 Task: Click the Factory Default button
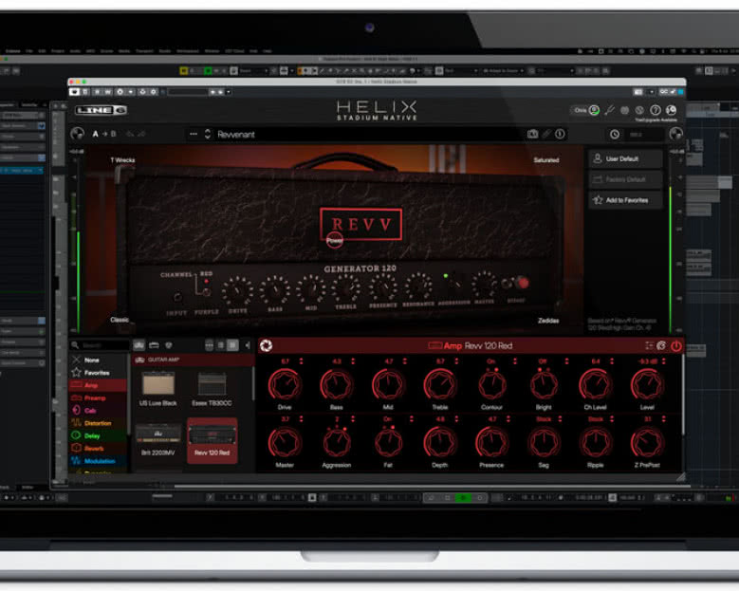point(626,179)
